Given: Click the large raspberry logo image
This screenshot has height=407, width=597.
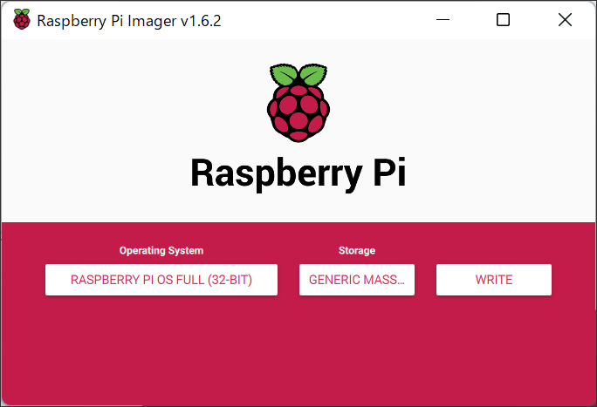Looking at the screenshot, I should tap(298, 103).
